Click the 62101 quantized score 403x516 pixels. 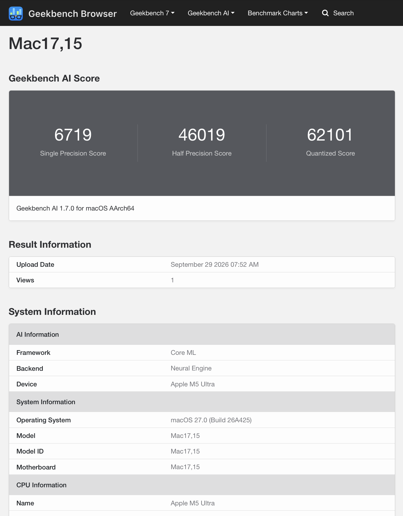[x=330, y=135]
